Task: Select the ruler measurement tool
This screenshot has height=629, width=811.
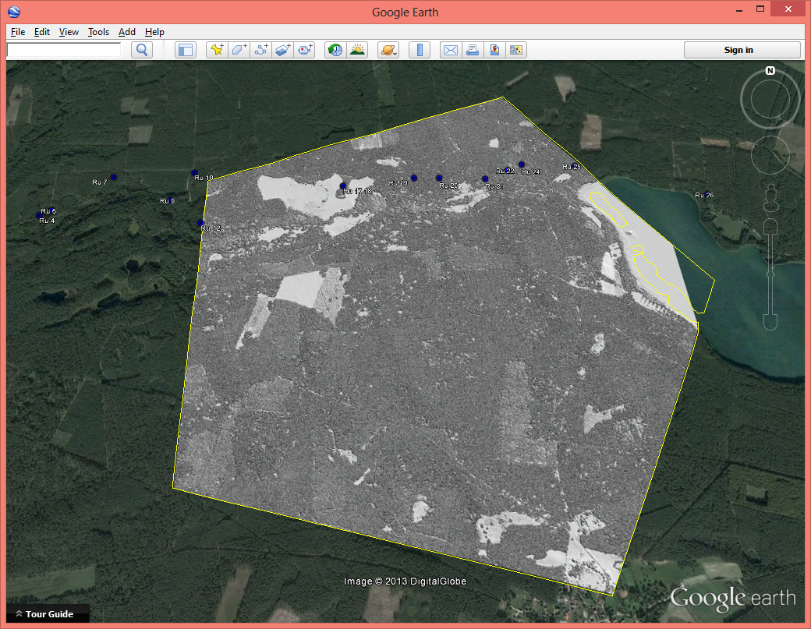Action: pos(420,50)
